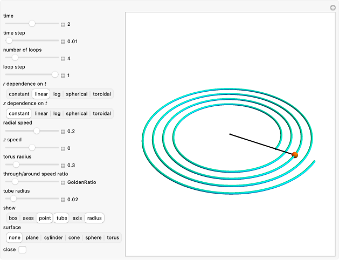Toggle axes visibility in show row
This screenshot has height=260, width=339.
pos(28,218)
